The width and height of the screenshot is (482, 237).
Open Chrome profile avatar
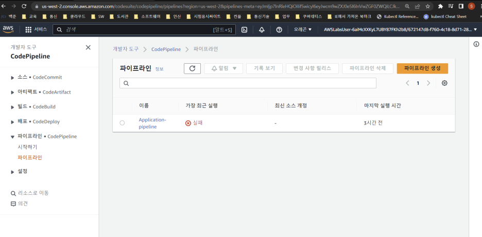[x=471, y=6]
